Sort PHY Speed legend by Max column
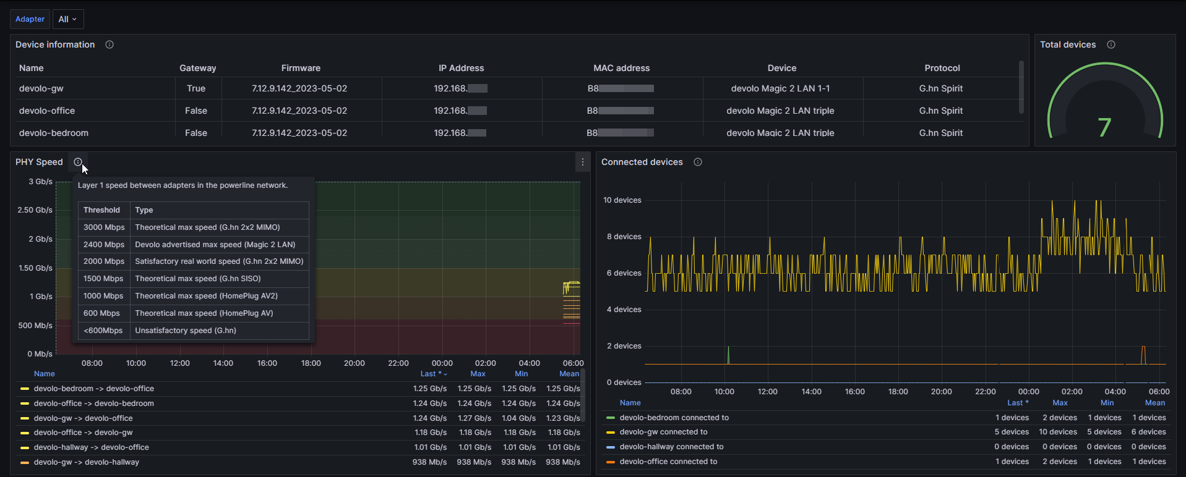Viewport: 1186px width, 477px height. coord(478,374)
